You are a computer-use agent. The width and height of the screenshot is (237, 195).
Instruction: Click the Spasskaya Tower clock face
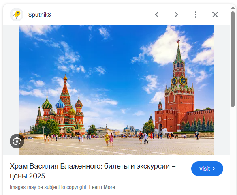click(x=183, y=81)
